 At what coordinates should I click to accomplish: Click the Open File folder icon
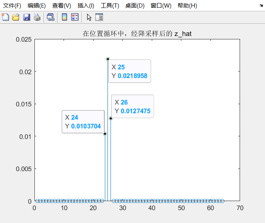click(16, 17)
